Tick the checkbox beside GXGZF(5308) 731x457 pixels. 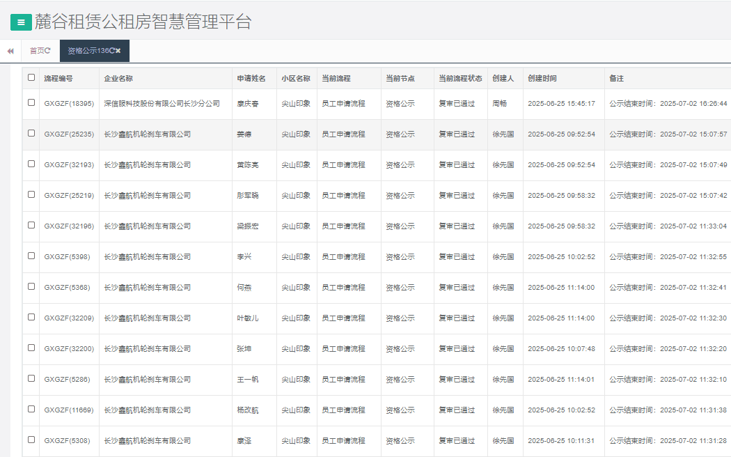(x=31, y=440)
